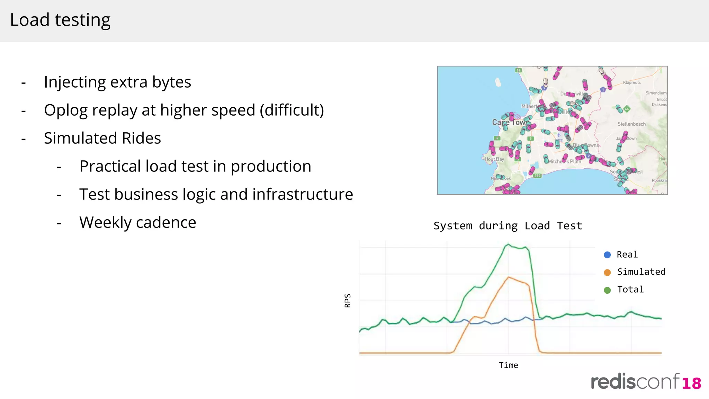Click the green Total legend dot

pos(607,290)
